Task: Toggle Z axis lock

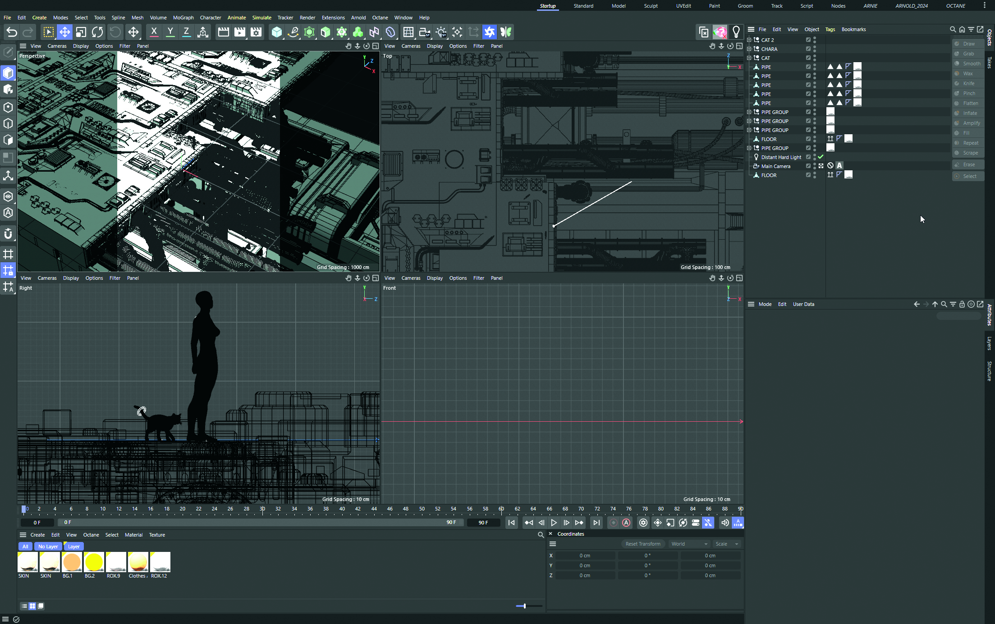Action: [186, 32]
